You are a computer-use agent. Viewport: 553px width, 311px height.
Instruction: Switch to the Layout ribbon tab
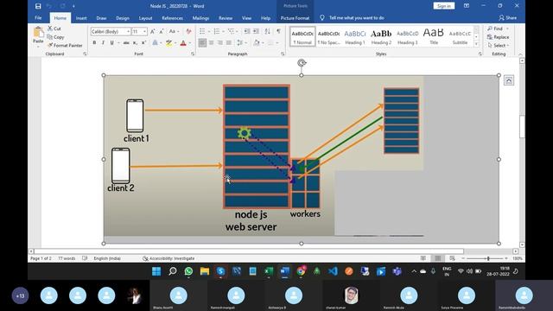point(145,18)
